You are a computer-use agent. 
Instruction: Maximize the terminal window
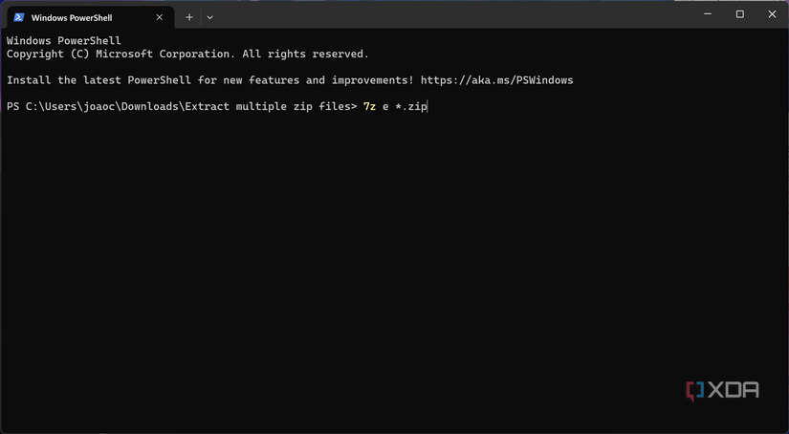739,14
